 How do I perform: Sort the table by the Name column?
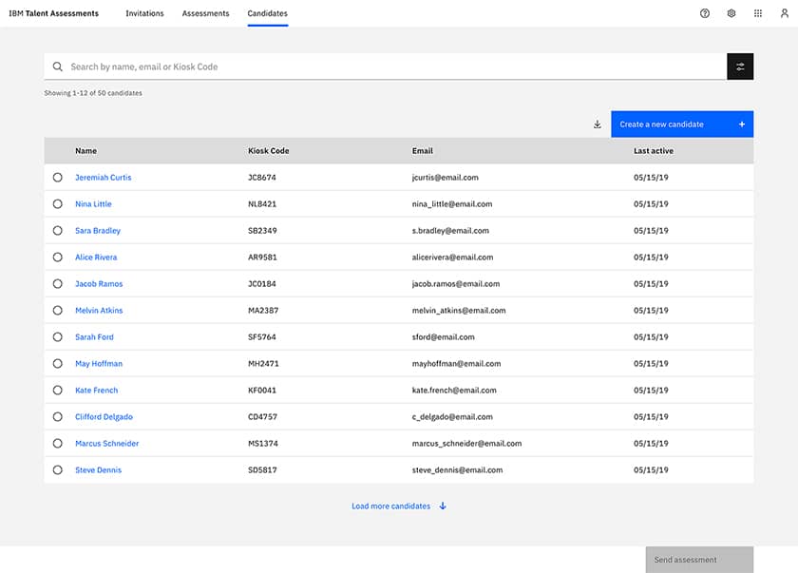pos(85,150)
